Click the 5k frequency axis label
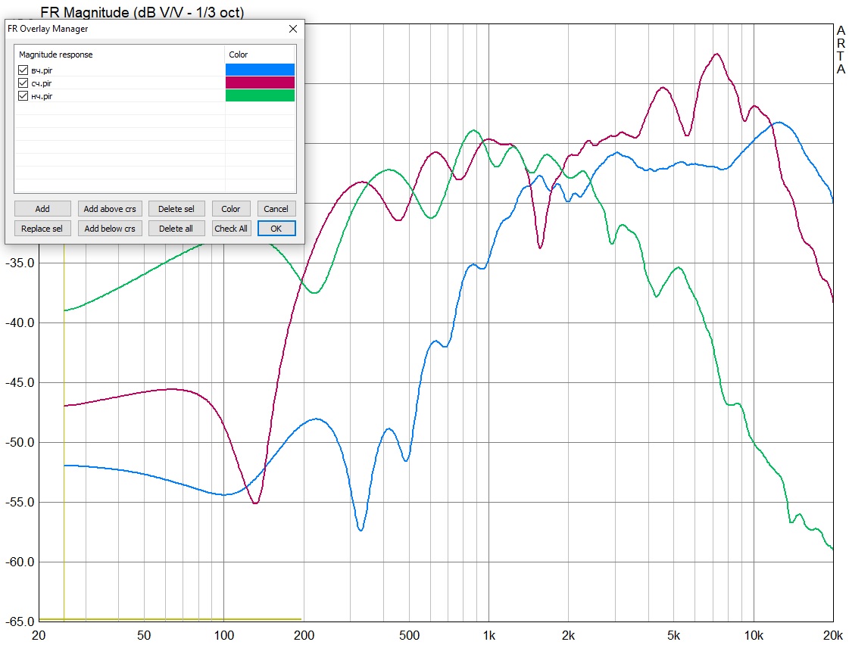The image size is (849, 648). (673, 636)
